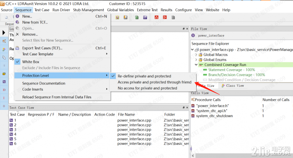Click the calls graph icon in left sidebar
Screen dimensions: 293x158
4,41
